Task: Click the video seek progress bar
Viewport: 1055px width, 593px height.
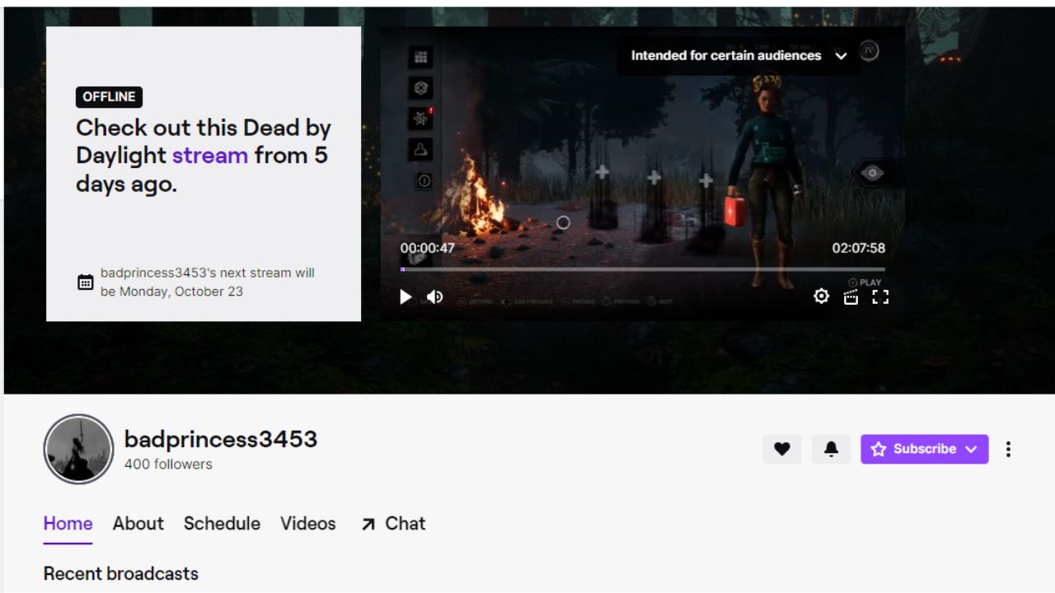Action: (x=643, y=268)
